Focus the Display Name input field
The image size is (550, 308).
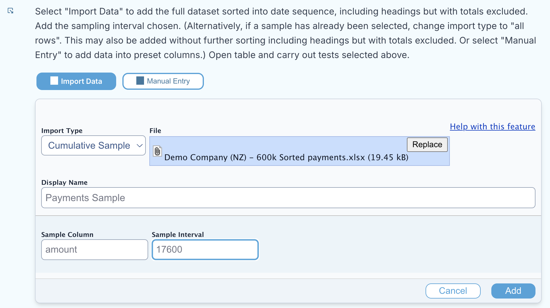288,198
